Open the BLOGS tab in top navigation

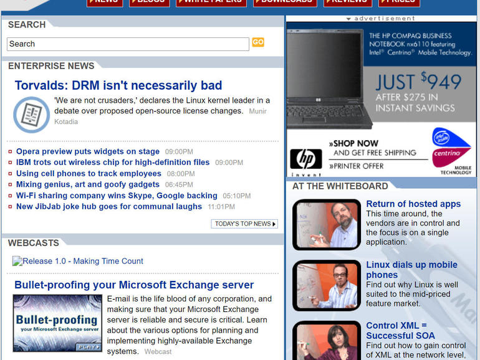[x=150, y=2]
